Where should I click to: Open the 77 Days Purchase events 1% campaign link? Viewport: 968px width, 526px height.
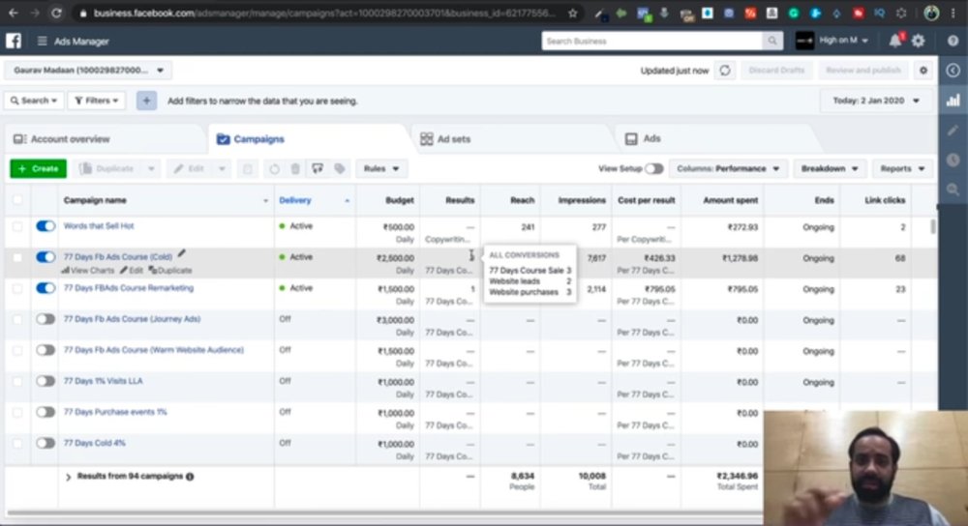[x=115, y=412]
